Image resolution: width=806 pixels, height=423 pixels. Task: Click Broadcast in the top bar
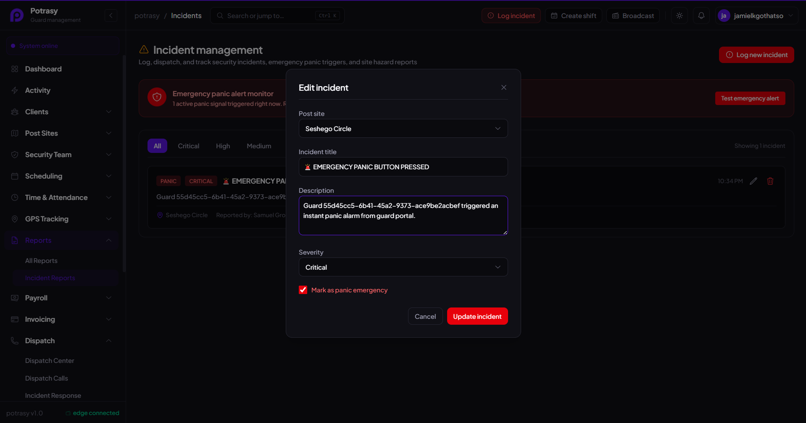click(633, 16)
